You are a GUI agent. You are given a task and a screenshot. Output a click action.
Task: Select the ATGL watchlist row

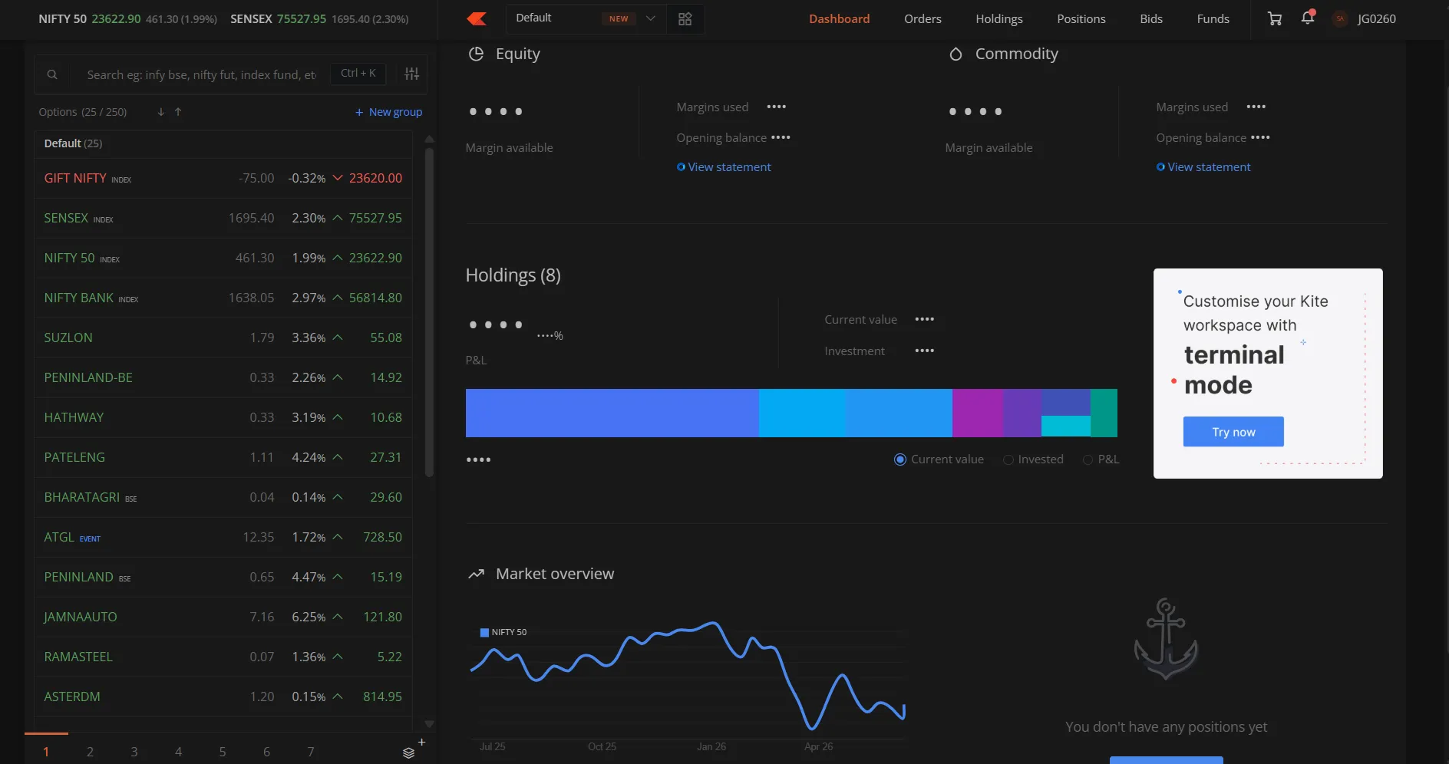(x=223, y=537)
